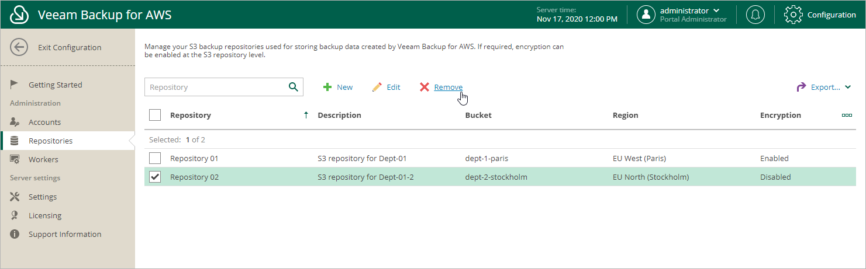Click the red X Remove icon
Image resolution: width=866 pixels, height=269 pixels.
pyautogui.click(x=425, y=87)
